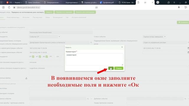The width and height of the screenshot is (189, 106).
Task: Click the search icon beside the Департамент field
Action: [91, 42]
